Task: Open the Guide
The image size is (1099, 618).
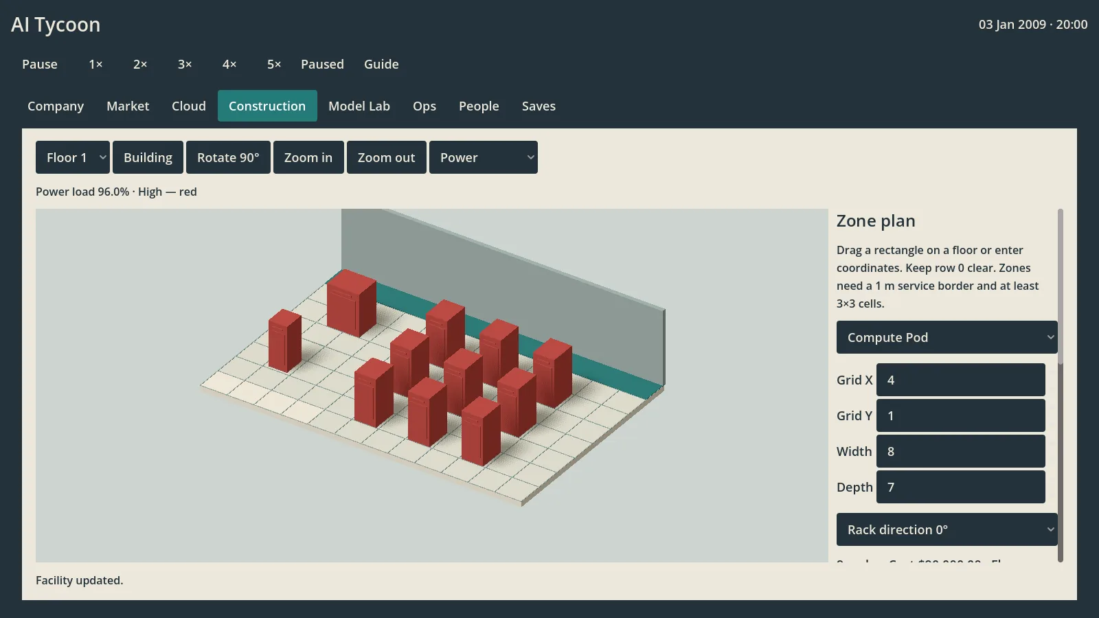Action: tap(381, 64)
